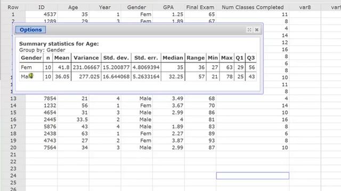Image resolution: width=341 pixels, height=191 pixels.
Task: Open the Options menu in the summary dialog
Action: pyautogui.click(x=30, y=30)
